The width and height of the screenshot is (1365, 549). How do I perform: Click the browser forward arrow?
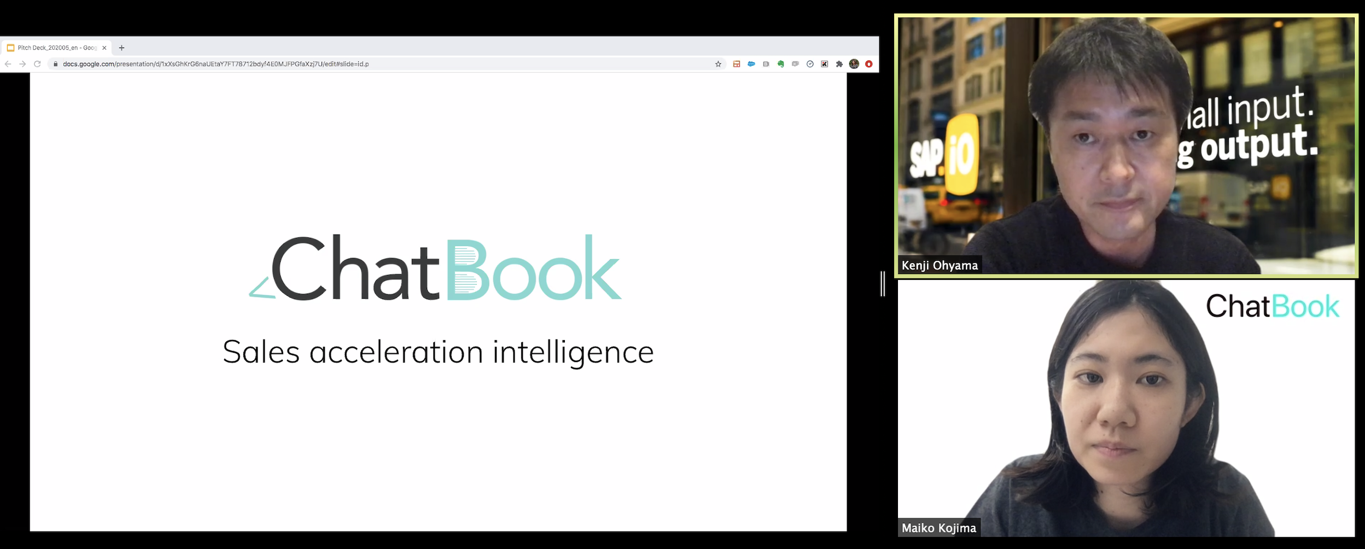pyautogui.click(x=22, y=64)
